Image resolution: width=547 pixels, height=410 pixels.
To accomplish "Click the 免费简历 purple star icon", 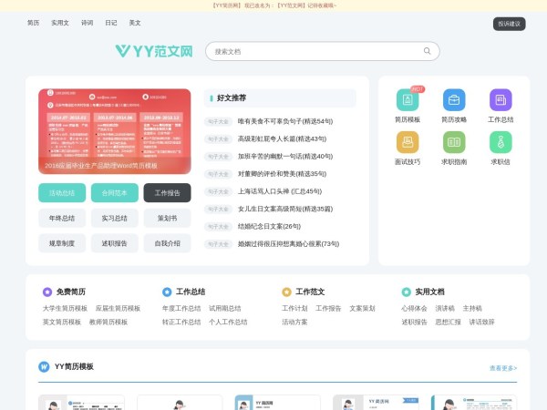I will (x=47, y=292).
